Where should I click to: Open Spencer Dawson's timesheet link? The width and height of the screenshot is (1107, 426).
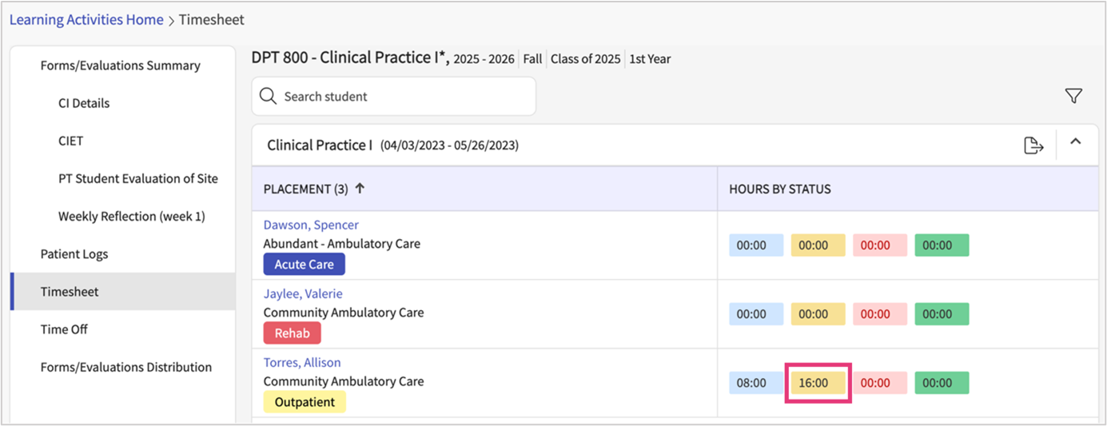[x=311, y=225]
